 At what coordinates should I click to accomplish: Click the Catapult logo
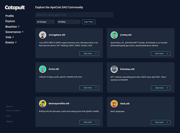tap(15, 8)
